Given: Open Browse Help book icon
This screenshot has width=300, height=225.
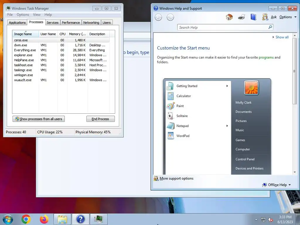Looking at the screenshot, I should (x=253, y=17).
